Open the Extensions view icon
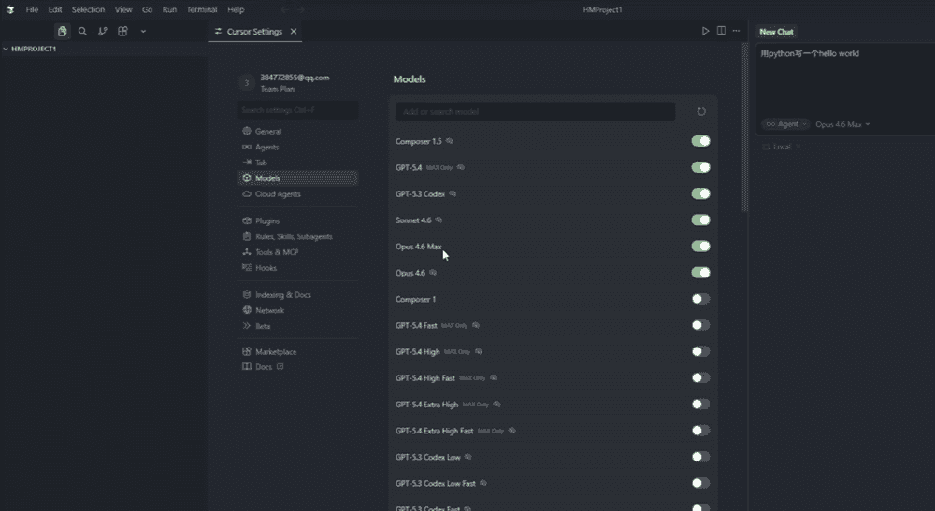Image resolution: width=935 pixels, height=511 pixels. click(x=122, y=31)
